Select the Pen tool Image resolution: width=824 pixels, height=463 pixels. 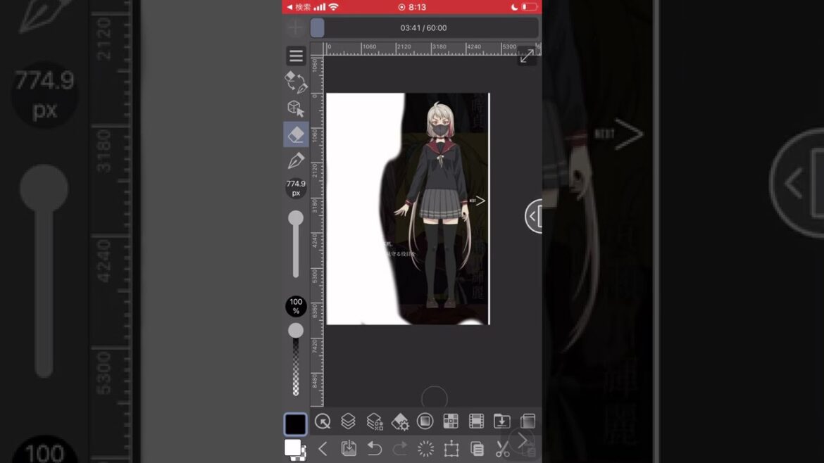[x=296, y=161]
